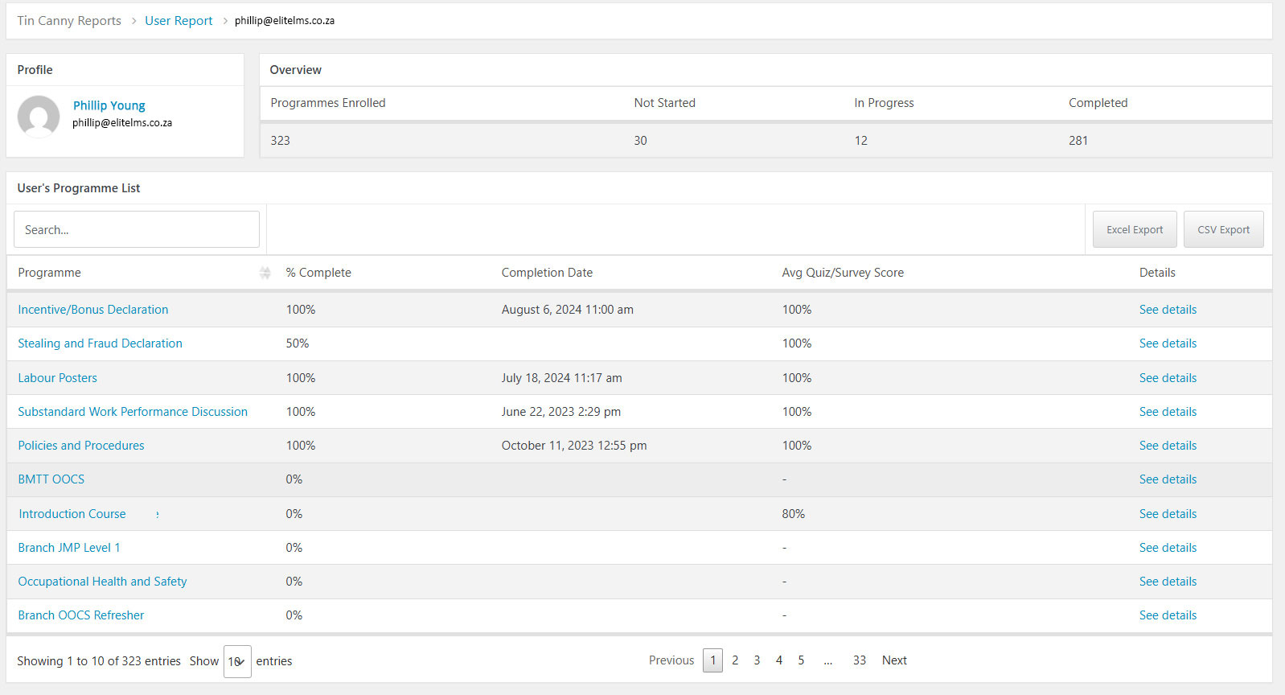See details for Labour Posters
This screenshot has height=695, width=1285.
[1168, 378]
